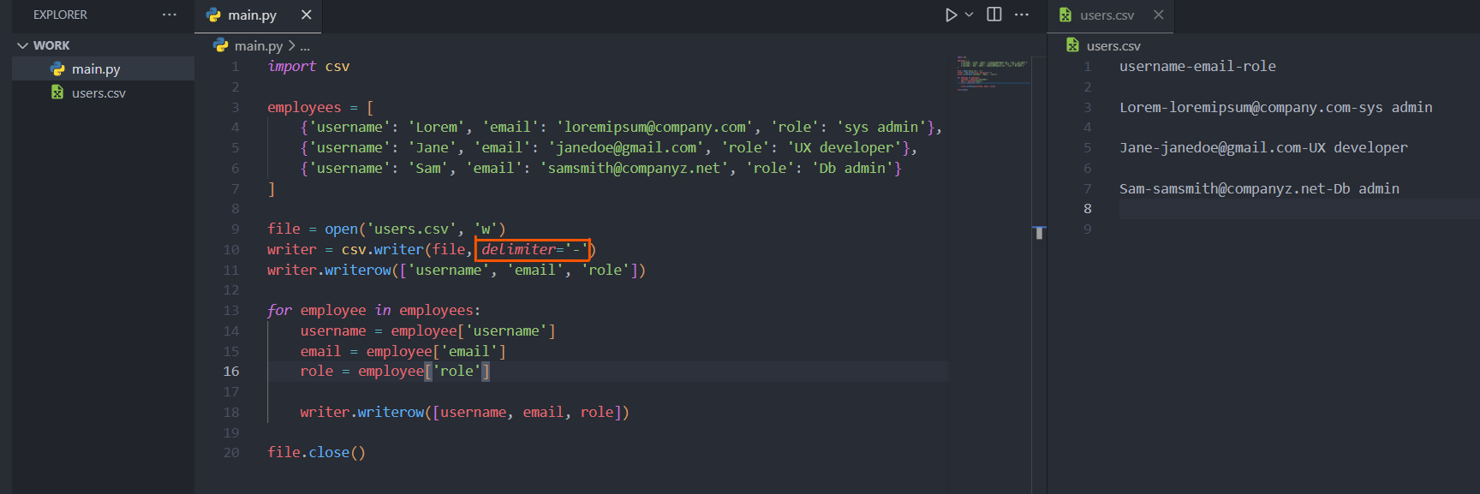Open users.csv from the Explorer tree

click(x=98, y=93)
